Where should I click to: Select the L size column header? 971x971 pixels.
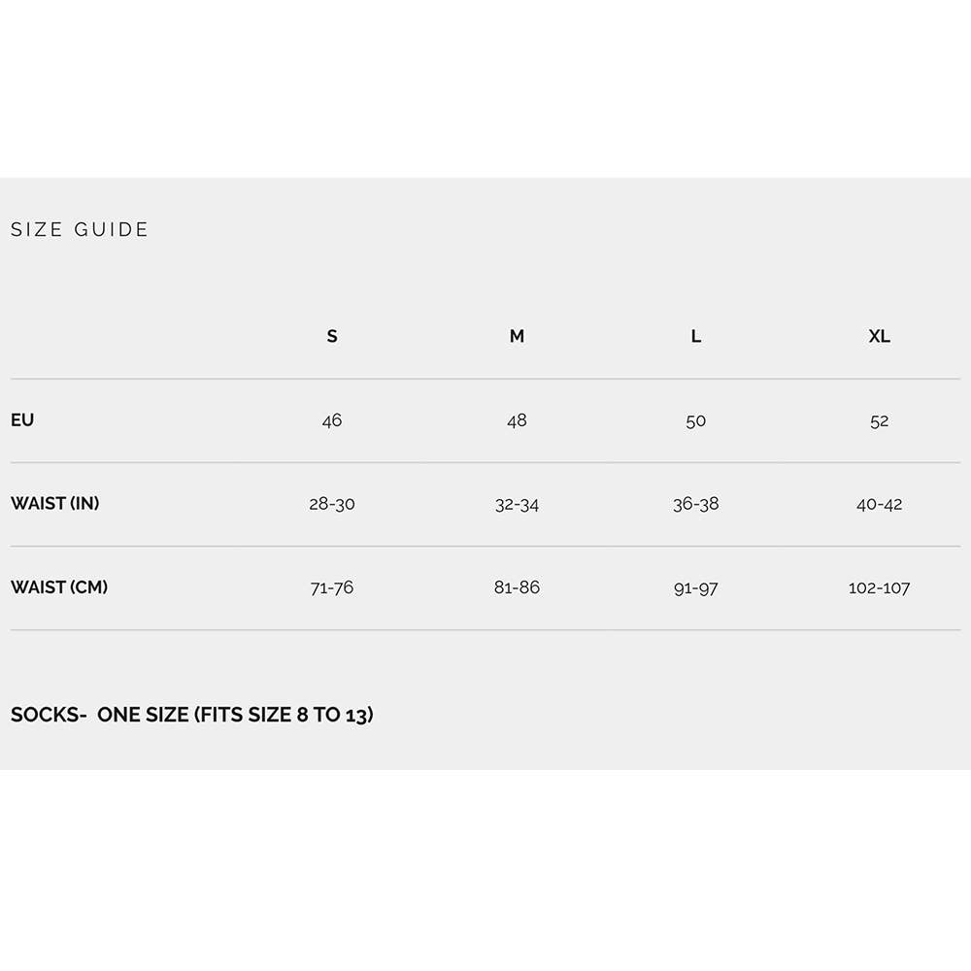pos(696,337)
